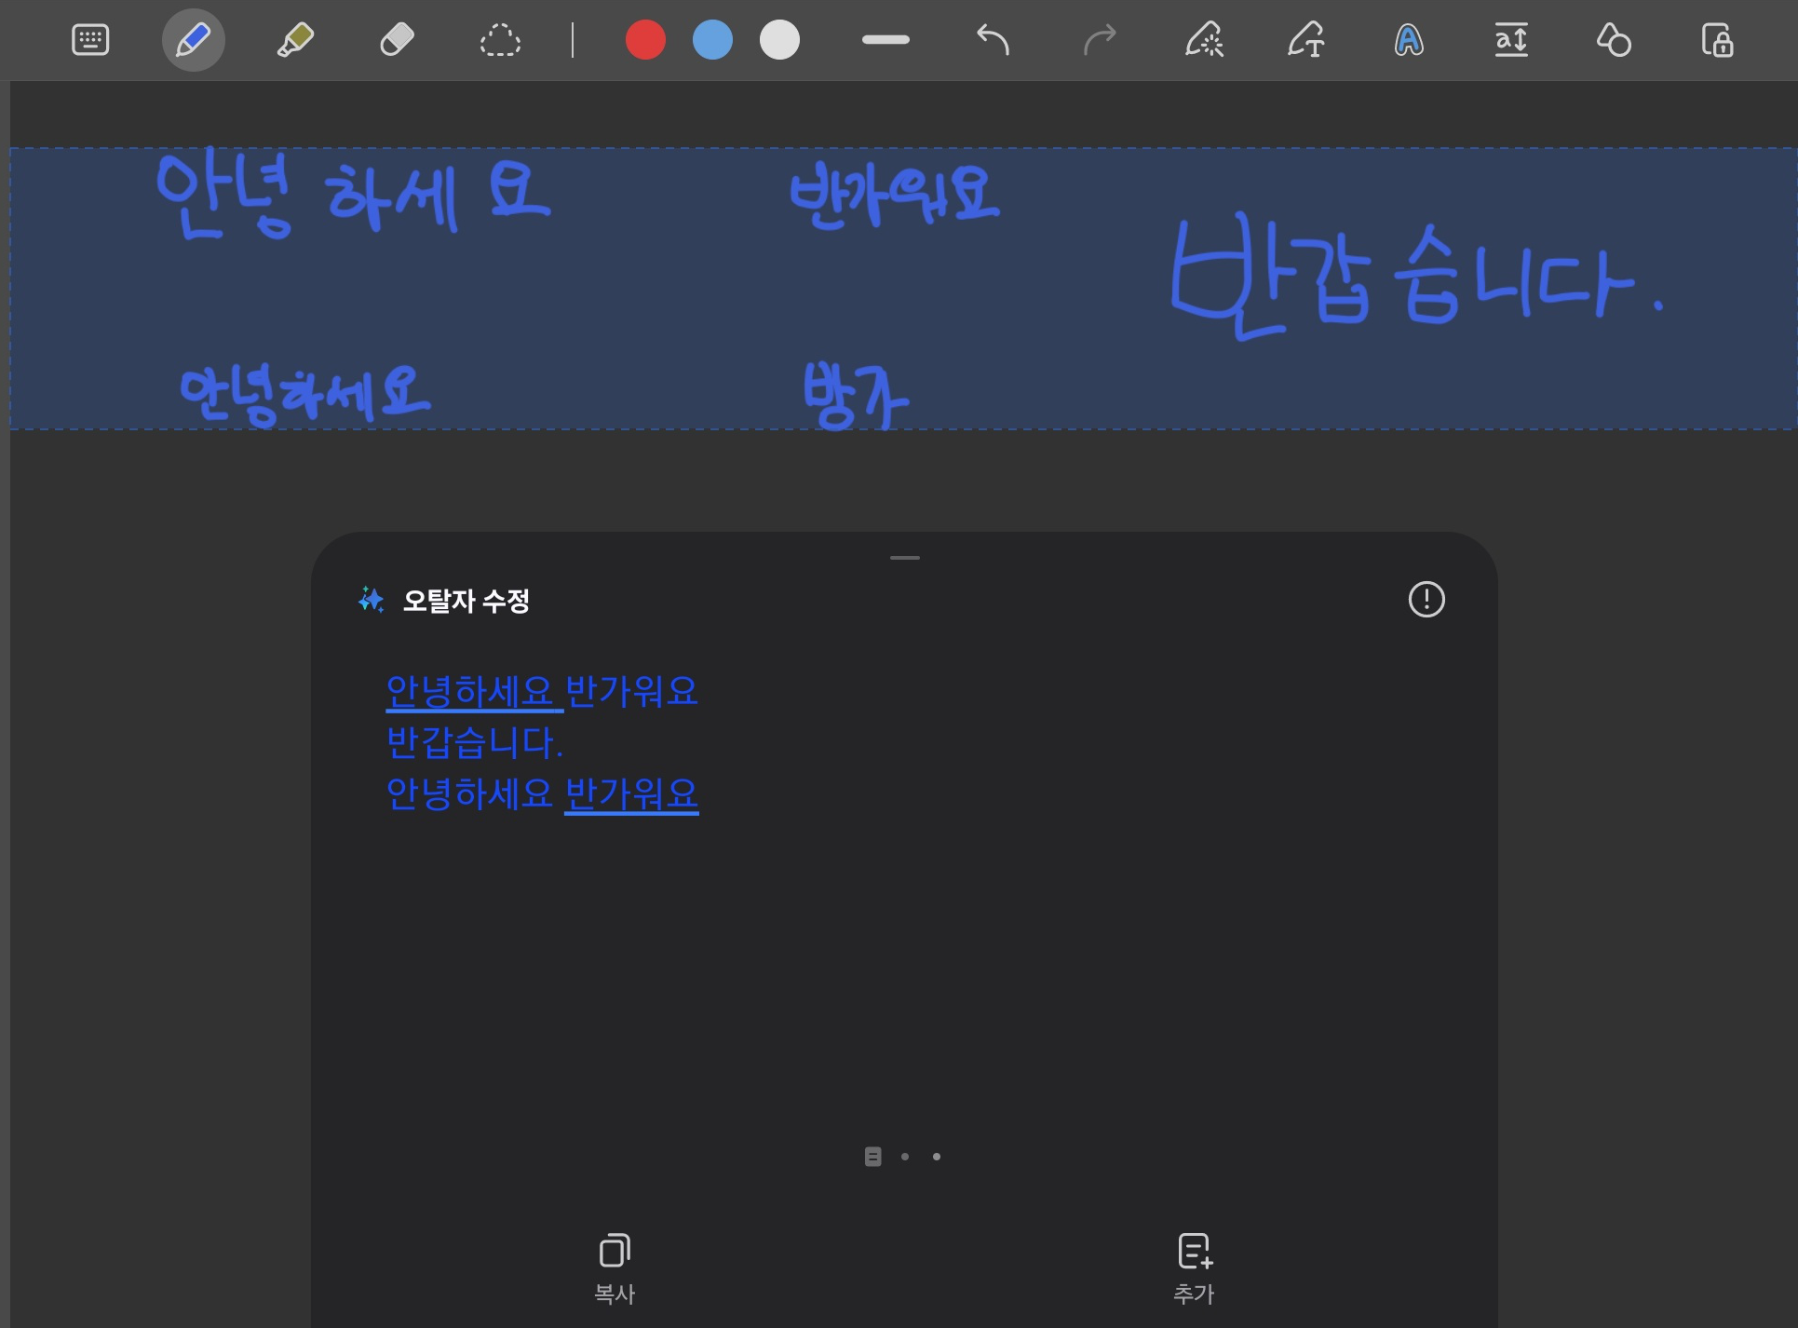1798x1328 pixels.
Task: Tap the underlined 반가워요 correction
Action: (x=631, y=793)
